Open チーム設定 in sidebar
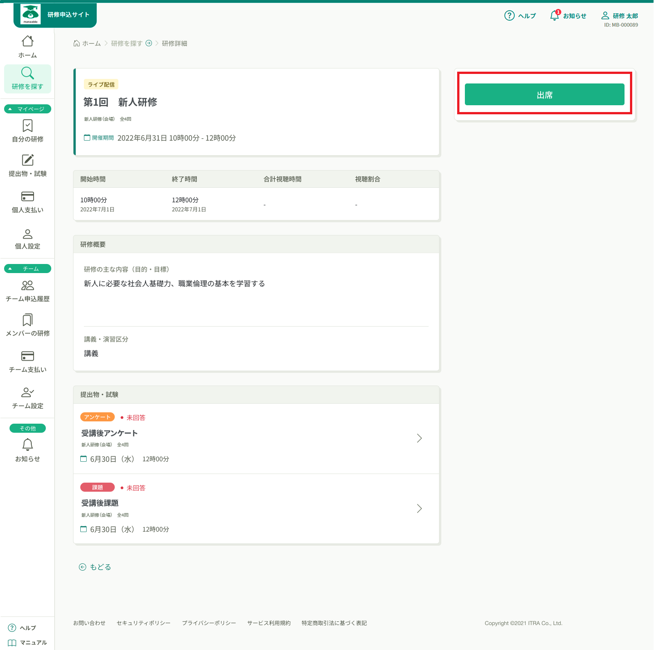The width and height of the screenshot is (654, 650). coord(28,398)
